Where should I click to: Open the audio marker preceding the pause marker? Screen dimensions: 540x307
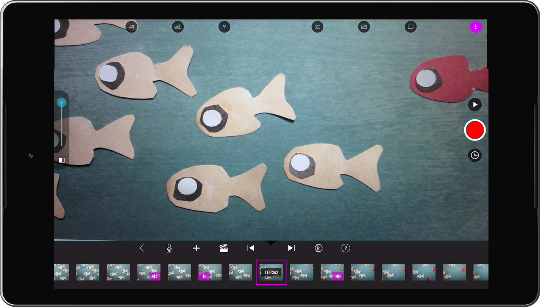point(155,276)
